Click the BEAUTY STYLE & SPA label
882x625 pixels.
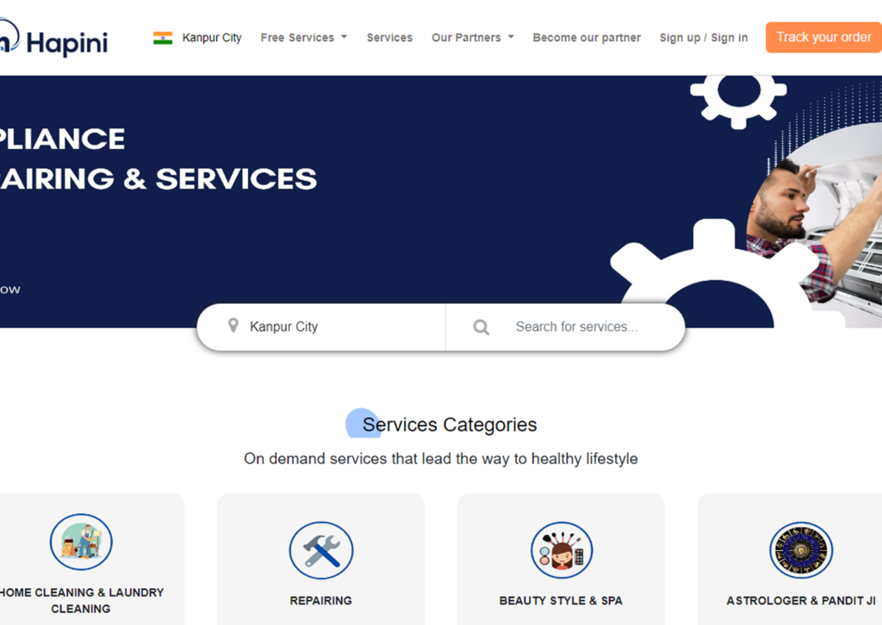(x=562, y=600)
